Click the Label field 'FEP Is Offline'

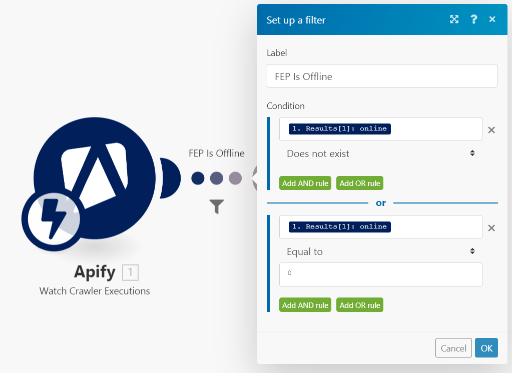pyautogui.click(x=382, y=76)
